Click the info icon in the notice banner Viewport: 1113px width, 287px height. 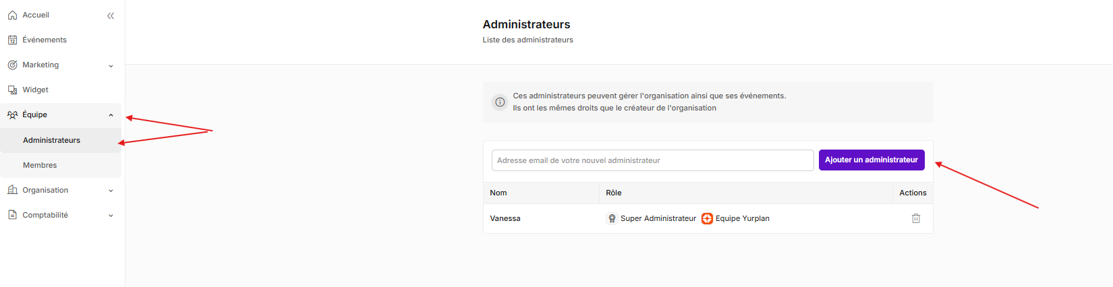pyautogui.click(x=500, y=102)
